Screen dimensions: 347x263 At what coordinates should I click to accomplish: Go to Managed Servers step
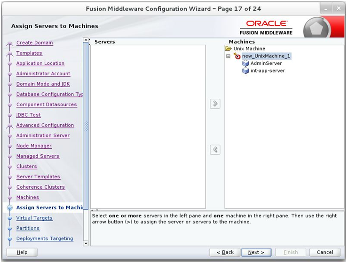[x=38, y=156]
